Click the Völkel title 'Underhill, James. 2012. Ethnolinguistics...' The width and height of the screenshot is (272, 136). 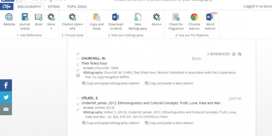click(152, 103)
